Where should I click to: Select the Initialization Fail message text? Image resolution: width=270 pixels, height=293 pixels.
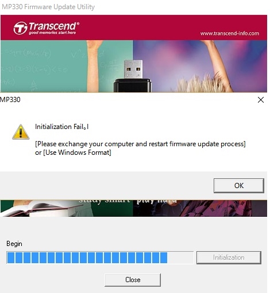[x=61, y=127]
